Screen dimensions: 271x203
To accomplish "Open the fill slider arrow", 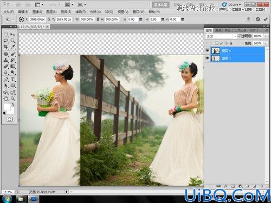I will tap(266, 43).
